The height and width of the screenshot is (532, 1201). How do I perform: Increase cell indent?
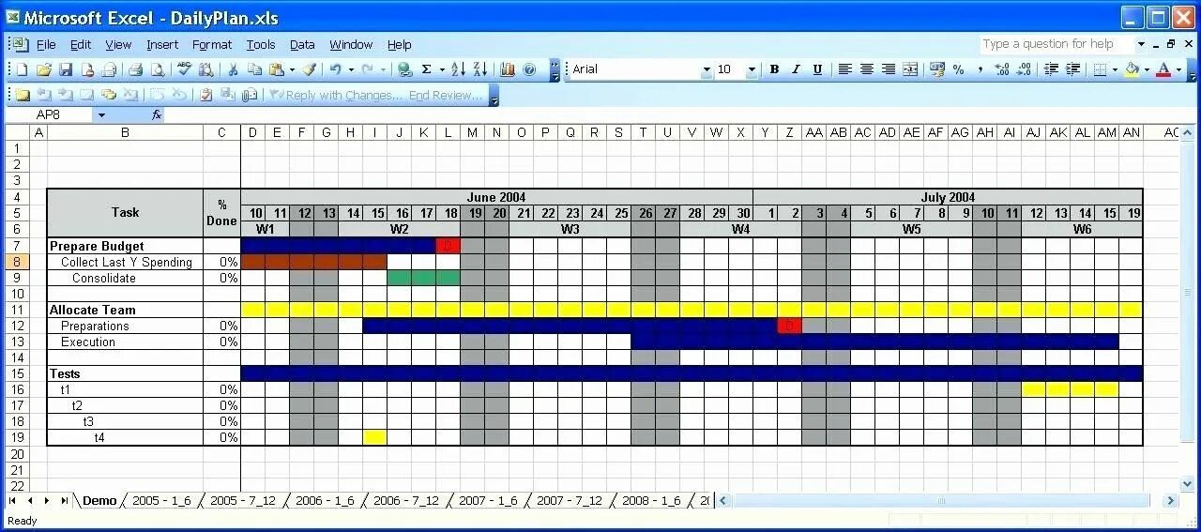click(x=1073, y=69)
